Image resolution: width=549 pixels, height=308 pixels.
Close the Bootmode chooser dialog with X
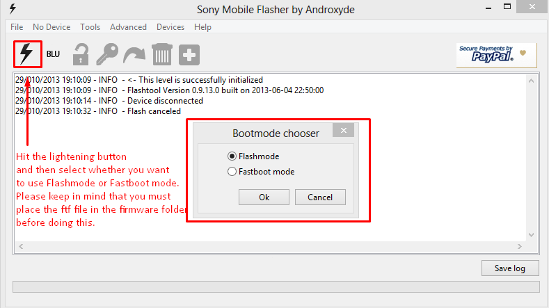344,130
